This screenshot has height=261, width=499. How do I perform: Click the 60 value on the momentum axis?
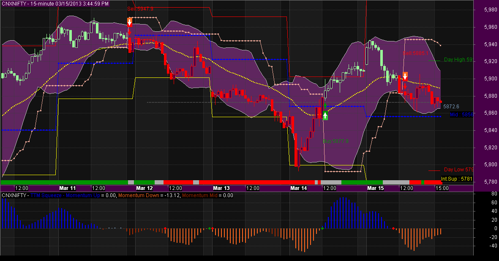(x=494, y=202)
